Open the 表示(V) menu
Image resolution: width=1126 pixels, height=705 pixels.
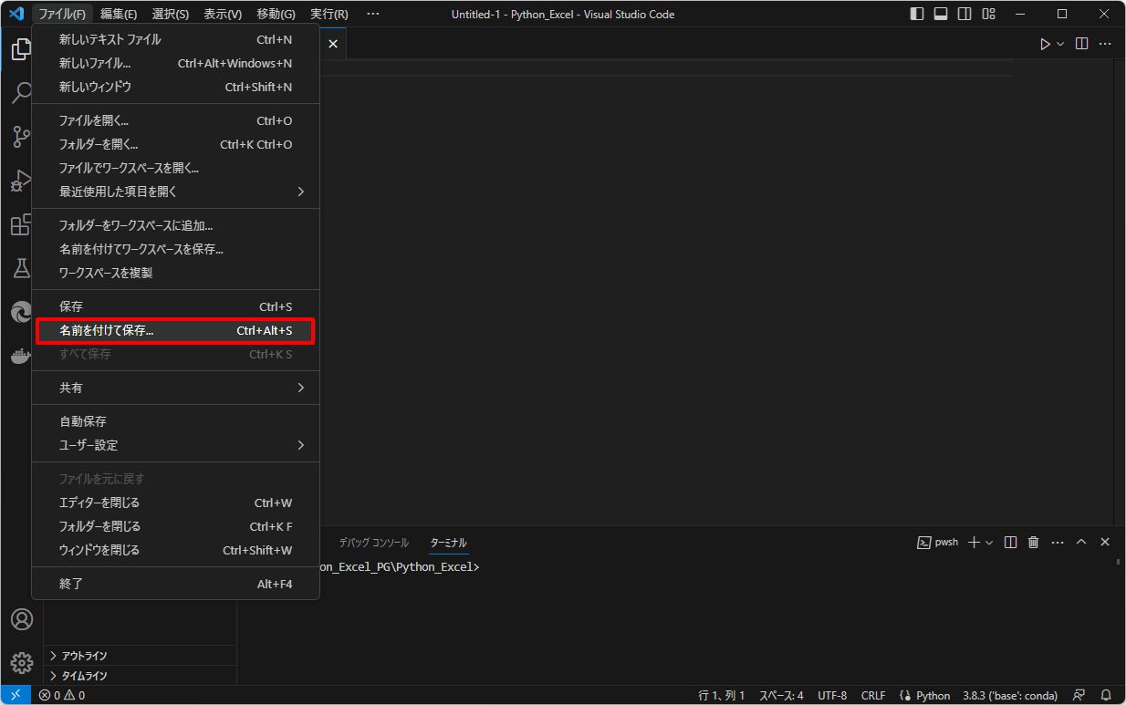pyautogui.click(x=223, y=14)
